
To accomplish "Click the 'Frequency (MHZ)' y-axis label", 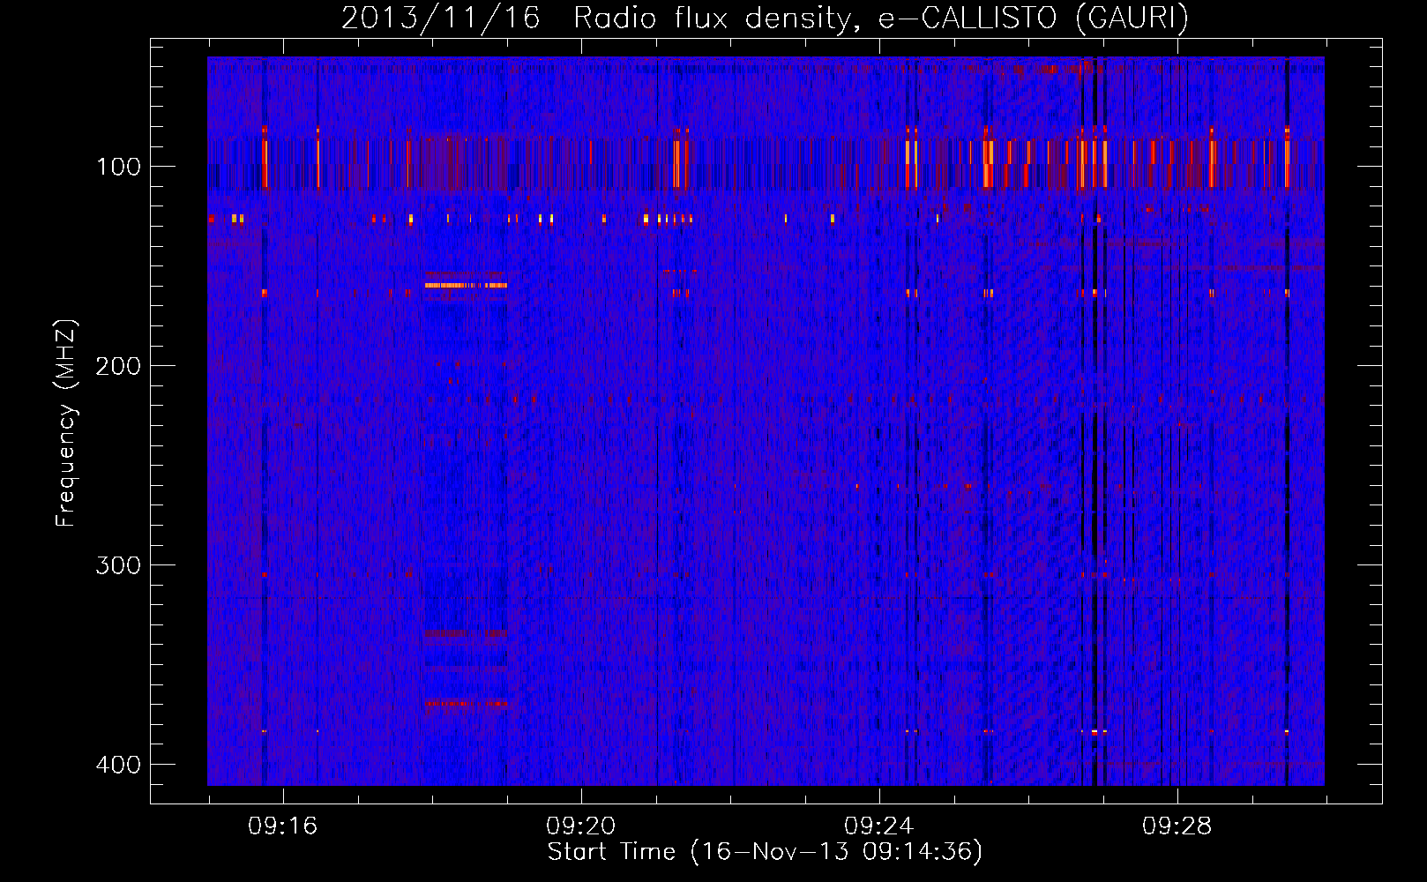I will pyautogui.click(x=66, y=422).
